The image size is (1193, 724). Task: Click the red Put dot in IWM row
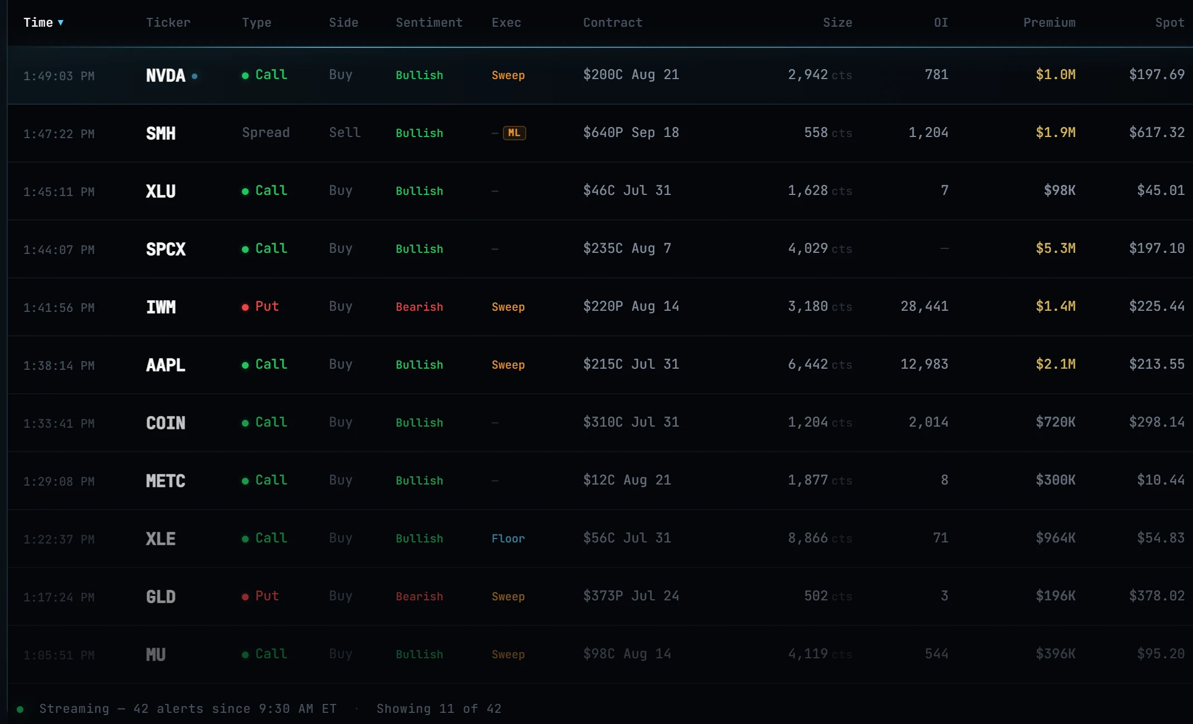(245, 307)
